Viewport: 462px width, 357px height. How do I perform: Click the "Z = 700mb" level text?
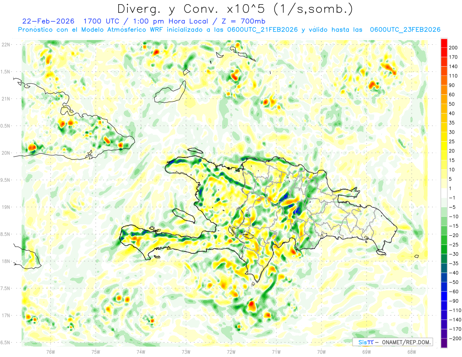[244, 21]
